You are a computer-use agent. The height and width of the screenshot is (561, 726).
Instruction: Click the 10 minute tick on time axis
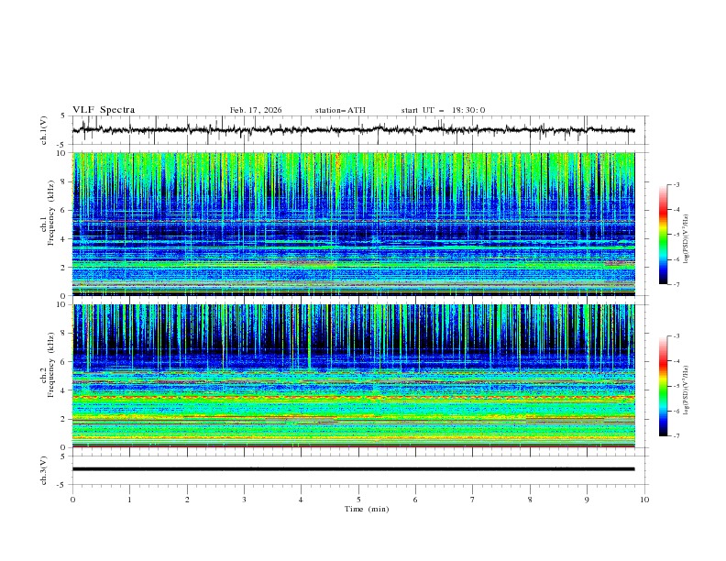644,500
